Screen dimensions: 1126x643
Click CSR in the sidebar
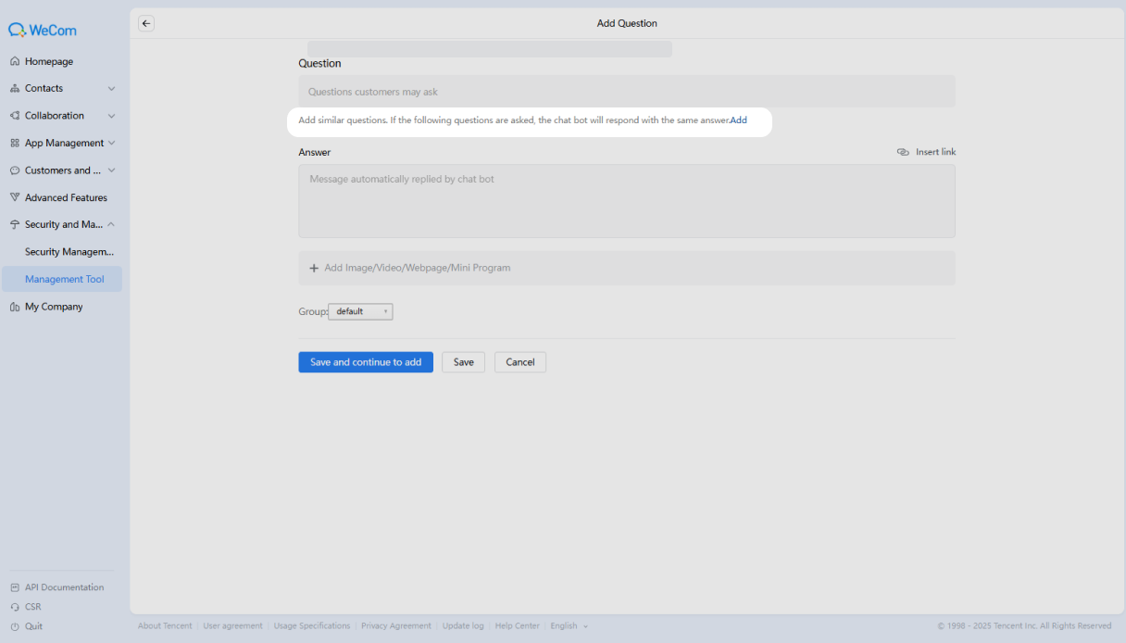[x=33, y=607]
